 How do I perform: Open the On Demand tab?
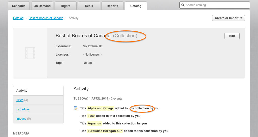click(x=42, y=6)
